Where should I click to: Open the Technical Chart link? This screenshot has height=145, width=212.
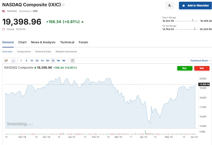point(200,61)
